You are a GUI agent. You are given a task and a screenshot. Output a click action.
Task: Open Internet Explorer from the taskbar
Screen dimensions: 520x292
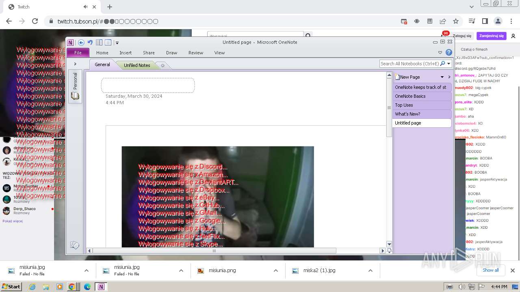[32, 287]
